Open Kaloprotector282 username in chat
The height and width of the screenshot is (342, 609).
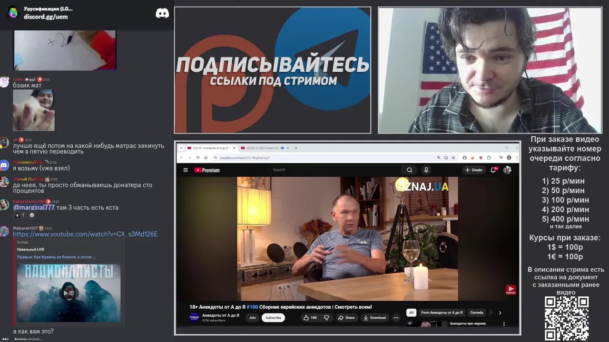(x=29, y=202)
